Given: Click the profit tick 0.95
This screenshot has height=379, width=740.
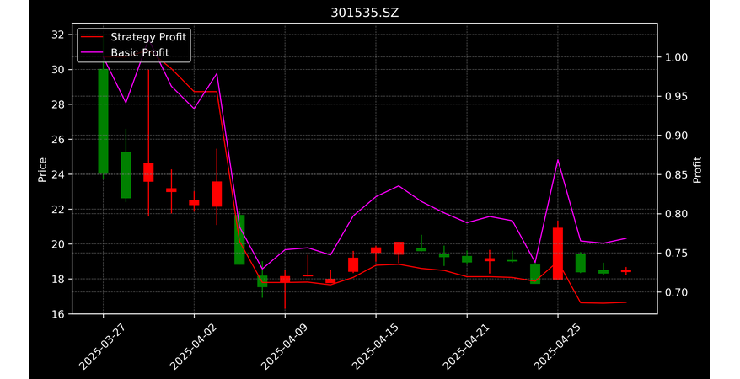Looking at the screenshot, I should pyautogui.click(x=675, y=97).
